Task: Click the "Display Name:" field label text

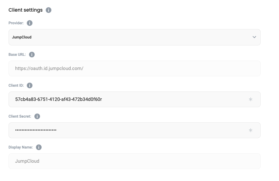Action: (x=21, y=147)
